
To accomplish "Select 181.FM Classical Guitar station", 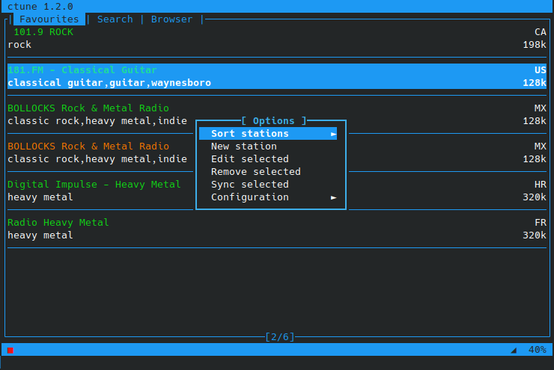I will [x=277, y=76].
